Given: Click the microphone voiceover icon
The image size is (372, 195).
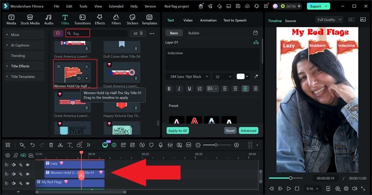Looking at the screenshot, I should click(160, 145).
